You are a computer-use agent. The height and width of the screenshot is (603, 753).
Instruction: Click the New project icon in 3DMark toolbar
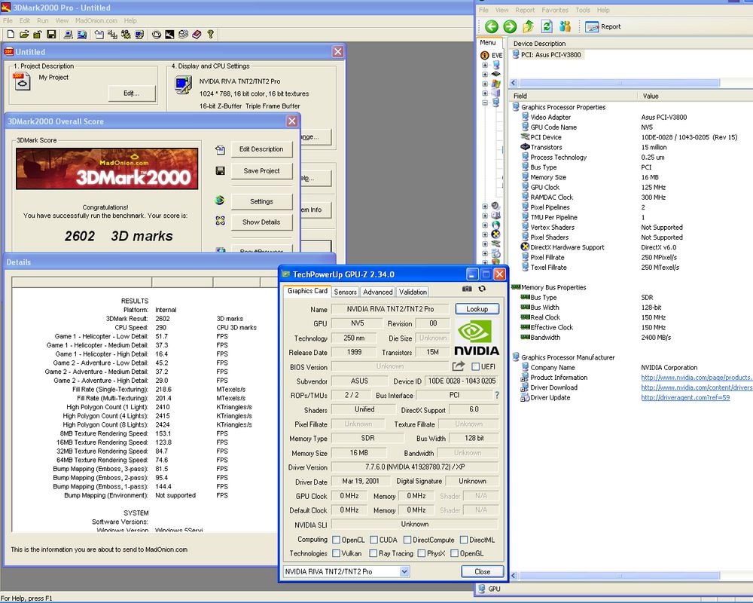(x=11, y=34)
